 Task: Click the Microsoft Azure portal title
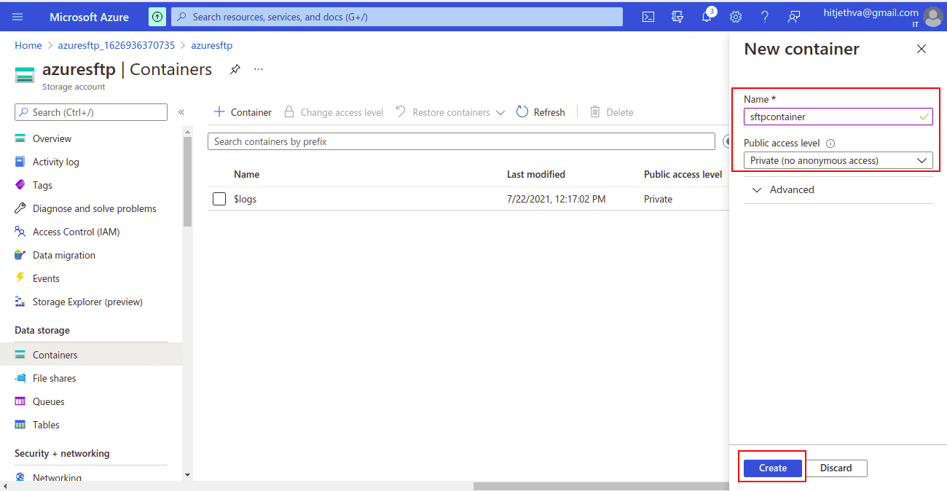coord(90,17)
